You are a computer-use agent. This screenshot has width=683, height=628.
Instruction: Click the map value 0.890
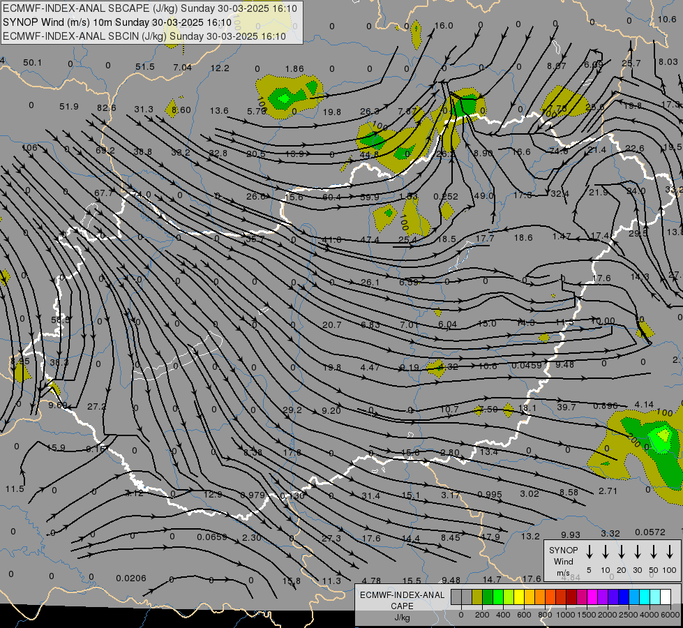tap(606, 406)
